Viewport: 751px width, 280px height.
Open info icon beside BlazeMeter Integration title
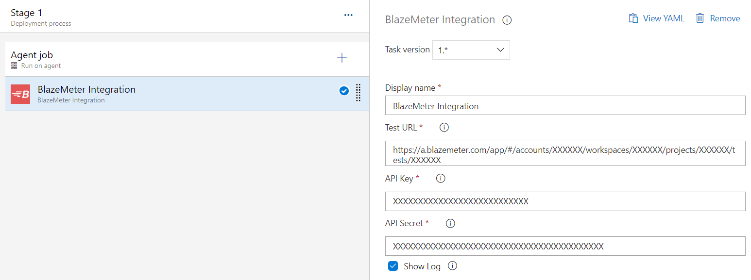pos(507,20)
